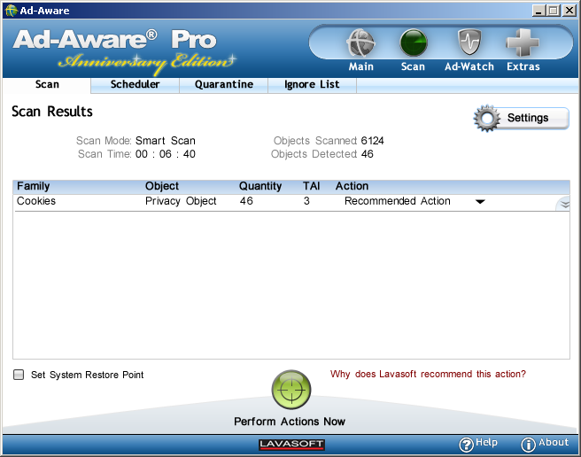Click the Ad-Aware title bar globe icon
Viewport: 581px width, 457px height.
[12, 11]
